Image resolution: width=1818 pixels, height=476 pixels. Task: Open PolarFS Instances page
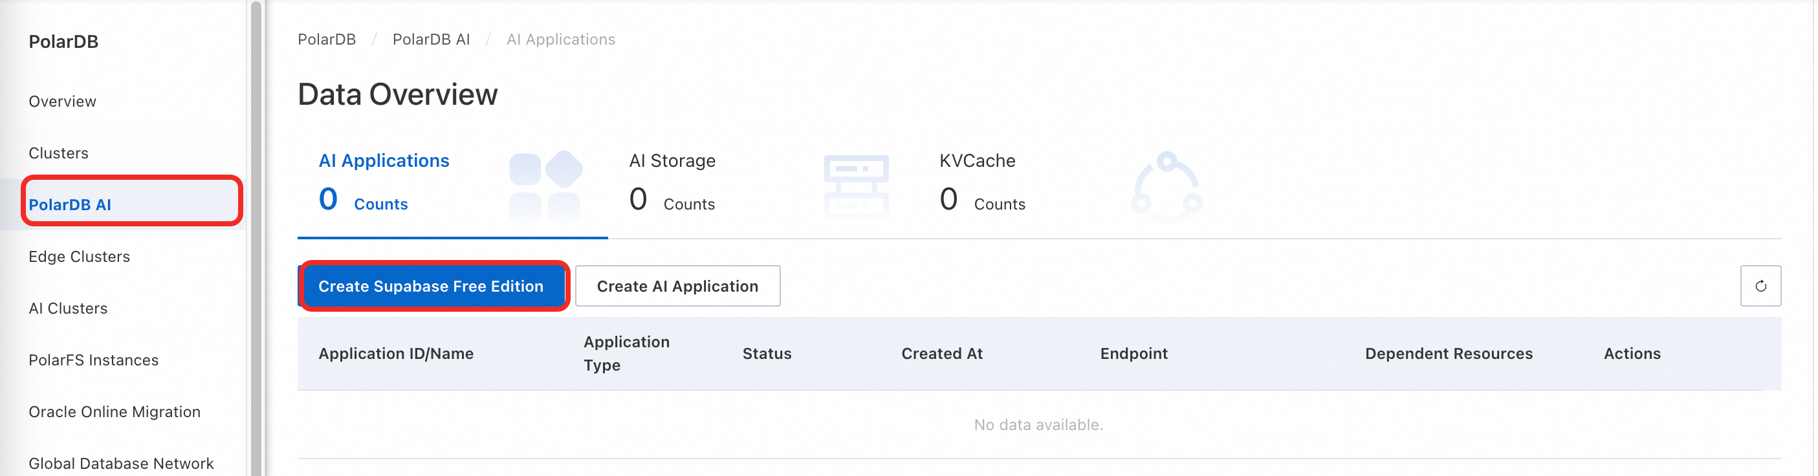click(x=93, y=360)
